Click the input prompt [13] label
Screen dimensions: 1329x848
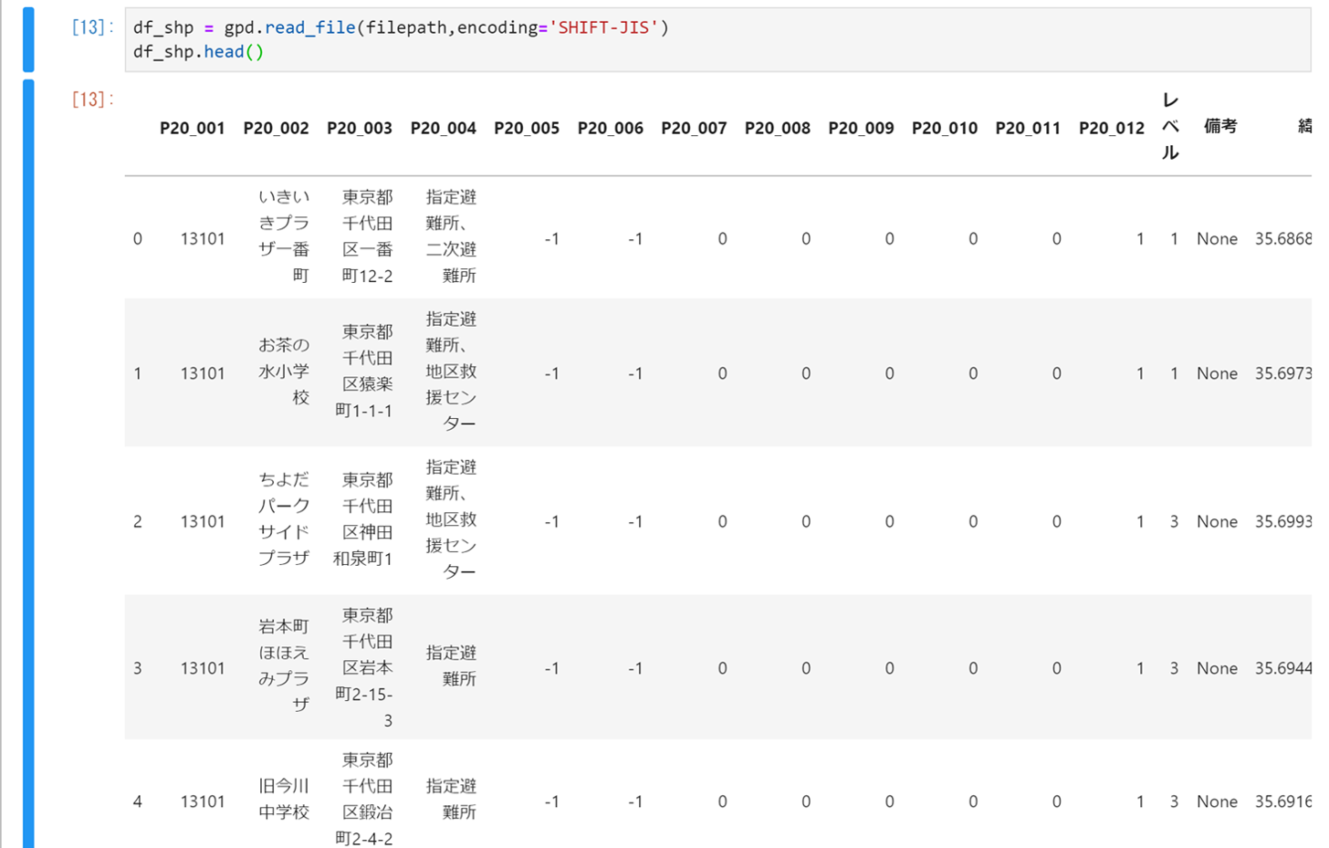pyautogui.click(x=91, y=27)
